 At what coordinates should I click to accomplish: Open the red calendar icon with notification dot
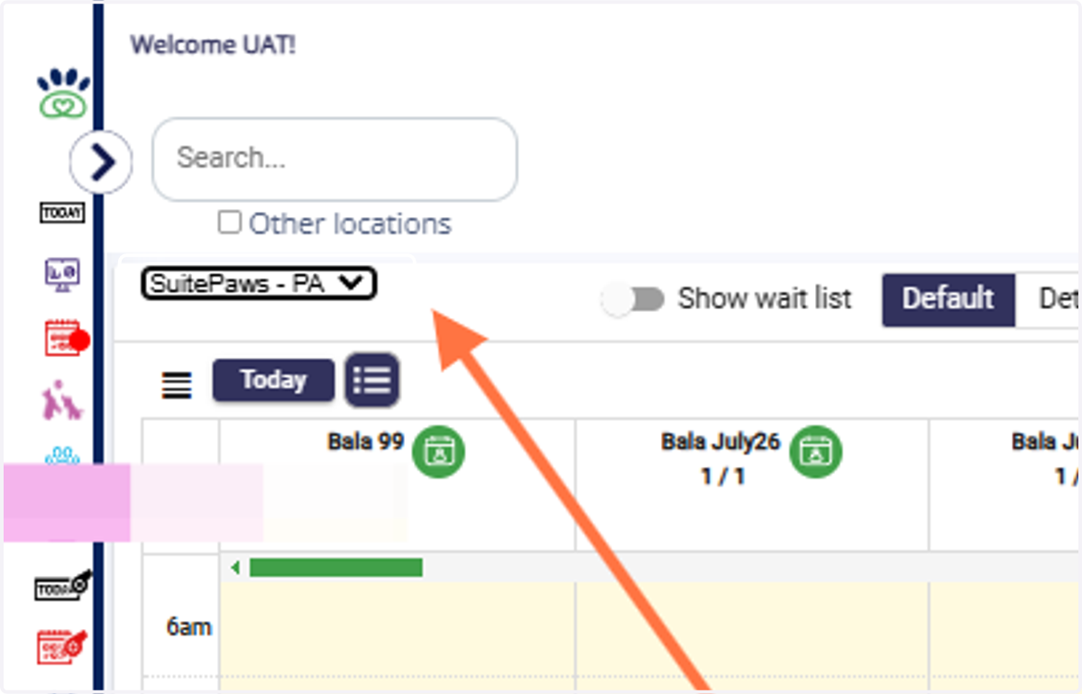pos(66,338)
